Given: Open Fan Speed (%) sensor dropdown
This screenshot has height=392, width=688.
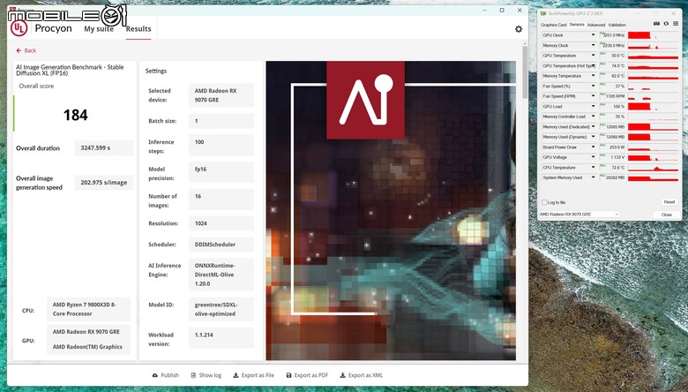Looking at the screenshot, I should (x=593, y=86).
